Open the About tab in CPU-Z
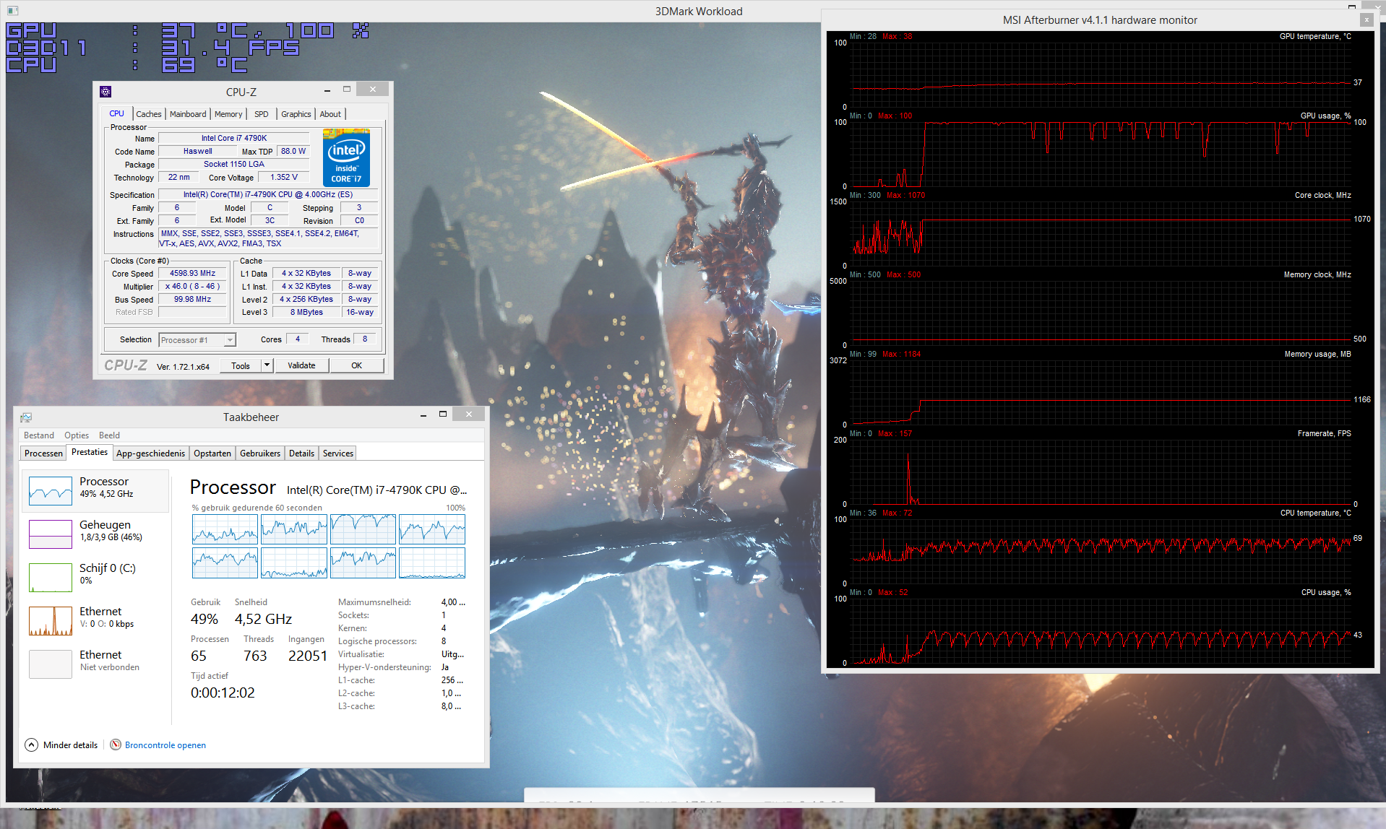This screenshot has height=829, width=1386. [330, 114]
